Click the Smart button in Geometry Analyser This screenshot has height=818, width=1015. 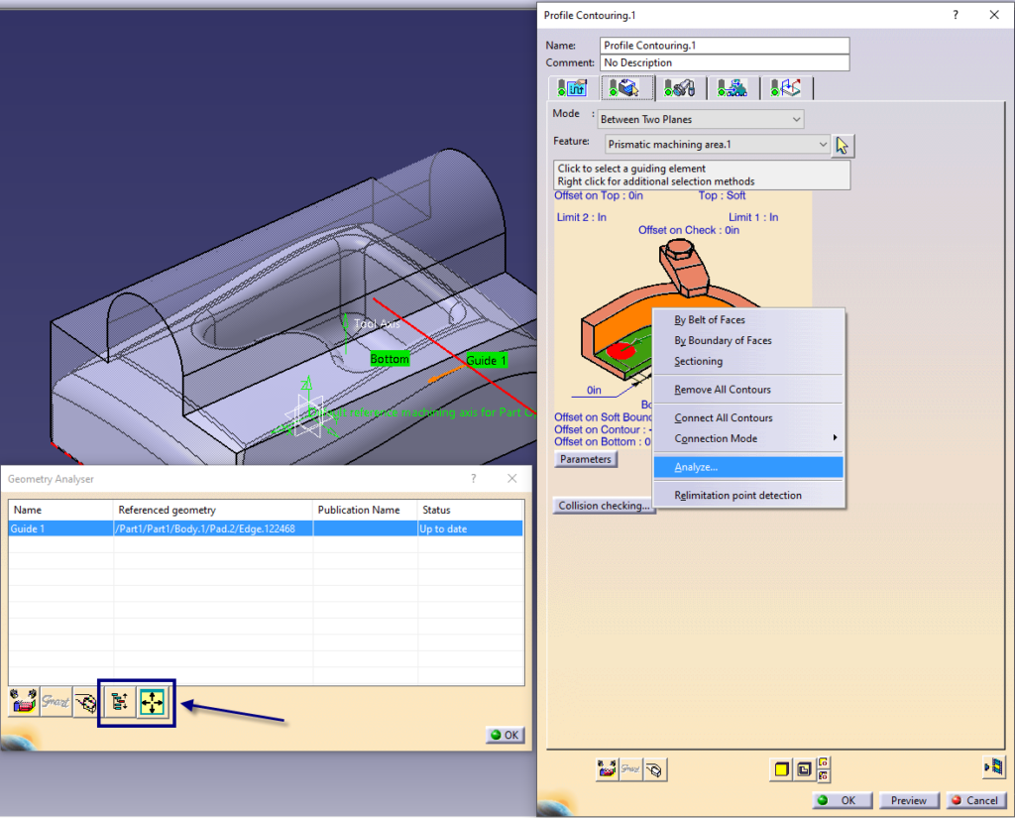[56, 702]
